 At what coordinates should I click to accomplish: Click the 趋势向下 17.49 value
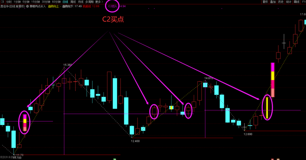pos(72,6)
